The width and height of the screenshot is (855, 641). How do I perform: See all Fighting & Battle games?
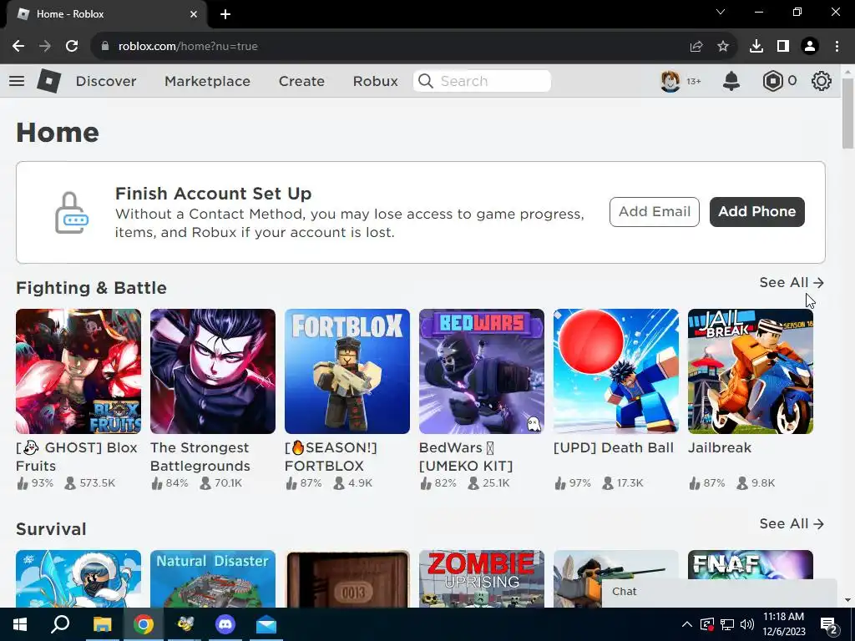click(792, 282)
